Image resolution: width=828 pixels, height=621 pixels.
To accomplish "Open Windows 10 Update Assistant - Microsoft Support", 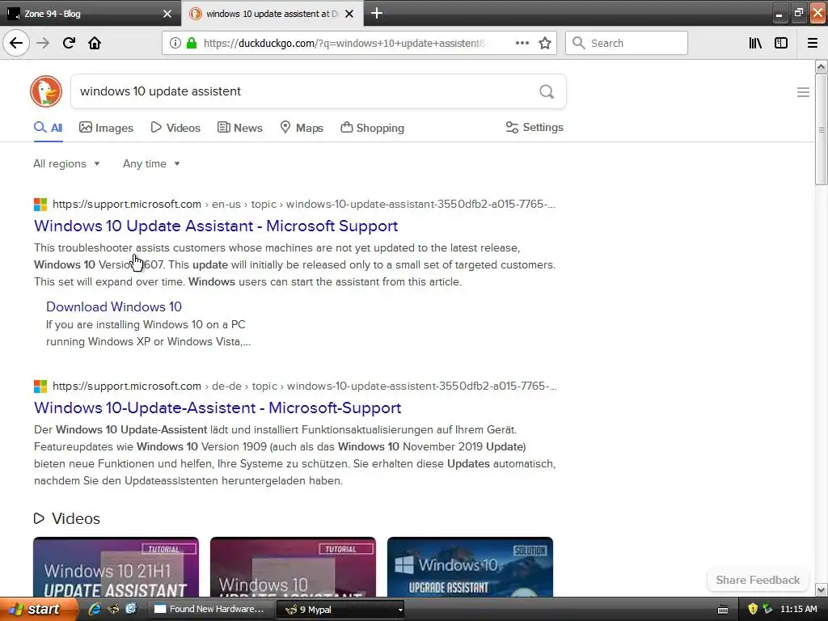I will pyautogui.click(x=216, y=226).
